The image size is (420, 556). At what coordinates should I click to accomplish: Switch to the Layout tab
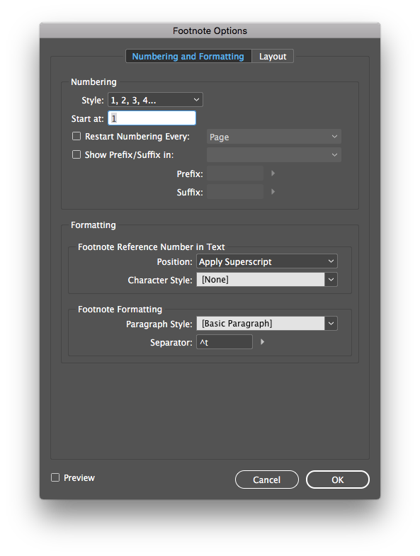coord(273,57)
